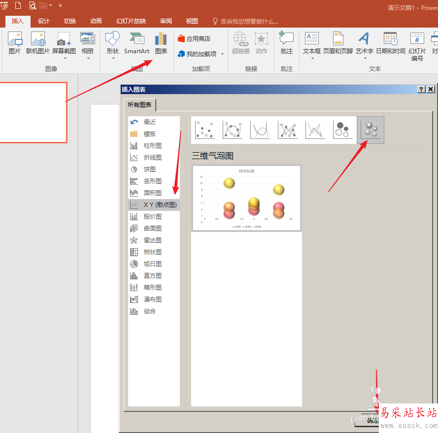Expand the Text Box (文本框) dropdown arrow

(x=312, y=59)
